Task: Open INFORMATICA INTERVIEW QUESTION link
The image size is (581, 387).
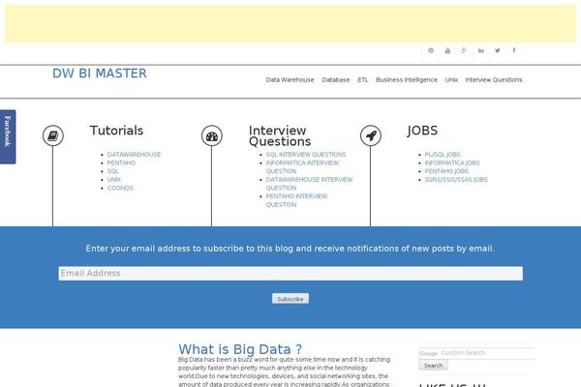Action: 302,167
